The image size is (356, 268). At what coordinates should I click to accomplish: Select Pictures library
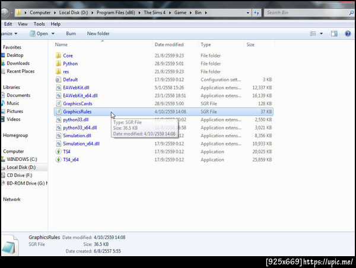click(15, 111)
